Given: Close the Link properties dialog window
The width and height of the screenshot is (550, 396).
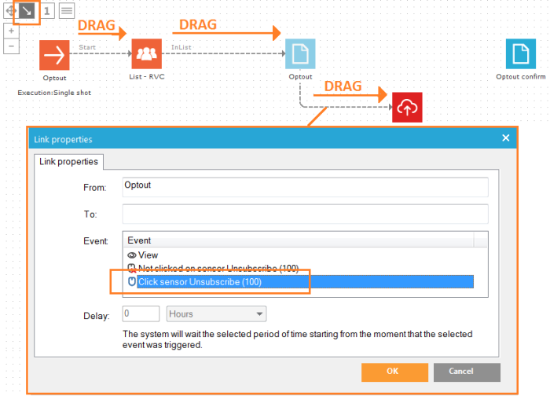Looking at the screenshot, I should [x=506, y=139].
